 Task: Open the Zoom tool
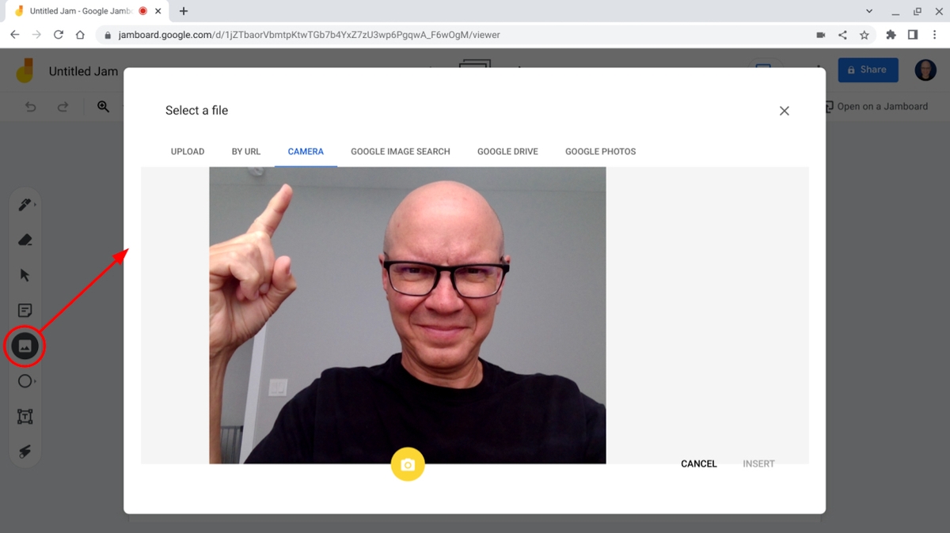point(103,106)
